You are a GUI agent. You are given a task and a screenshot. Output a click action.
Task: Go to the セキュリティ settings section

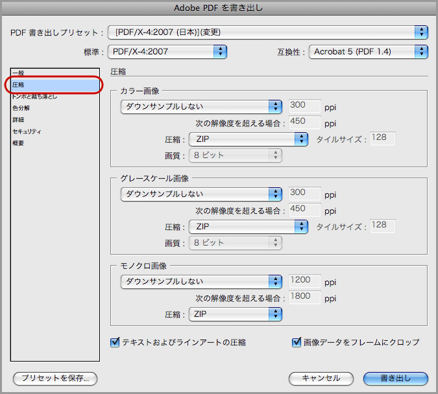pos(27,132)
